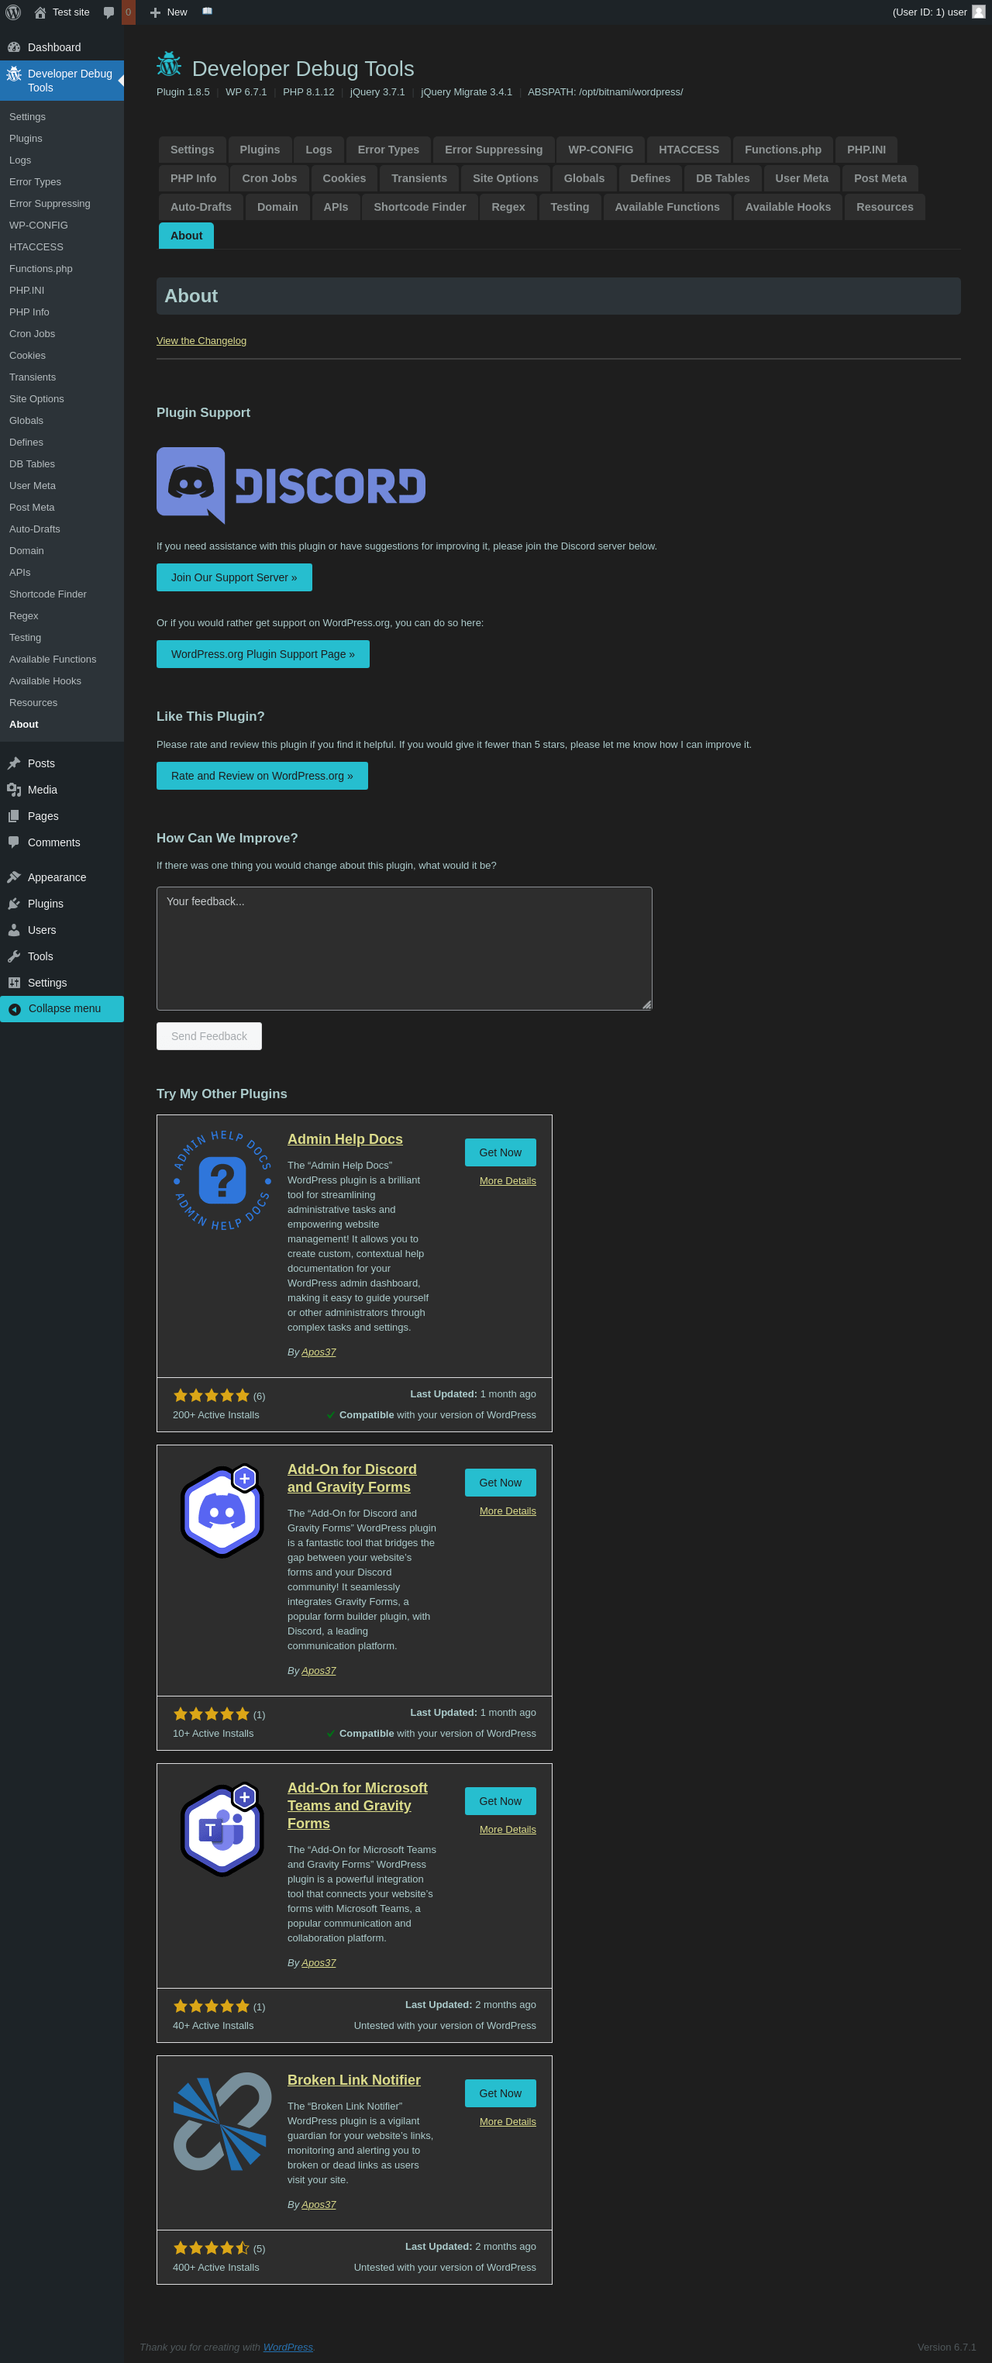
Task: Open the Admin Help Docs title link
Action: pos(345,1139)
